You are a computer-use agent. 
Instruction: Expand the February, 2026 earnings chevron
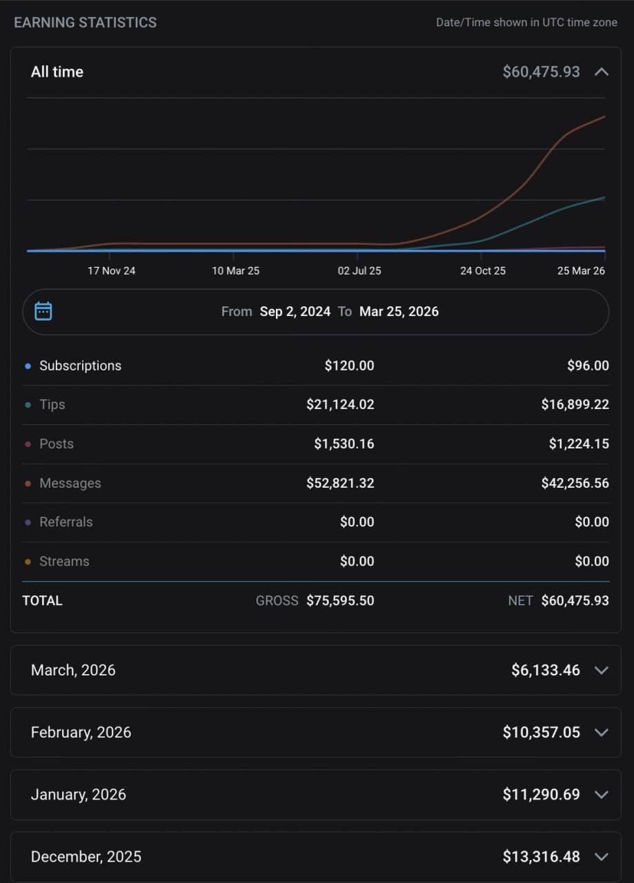click(602, 732)
